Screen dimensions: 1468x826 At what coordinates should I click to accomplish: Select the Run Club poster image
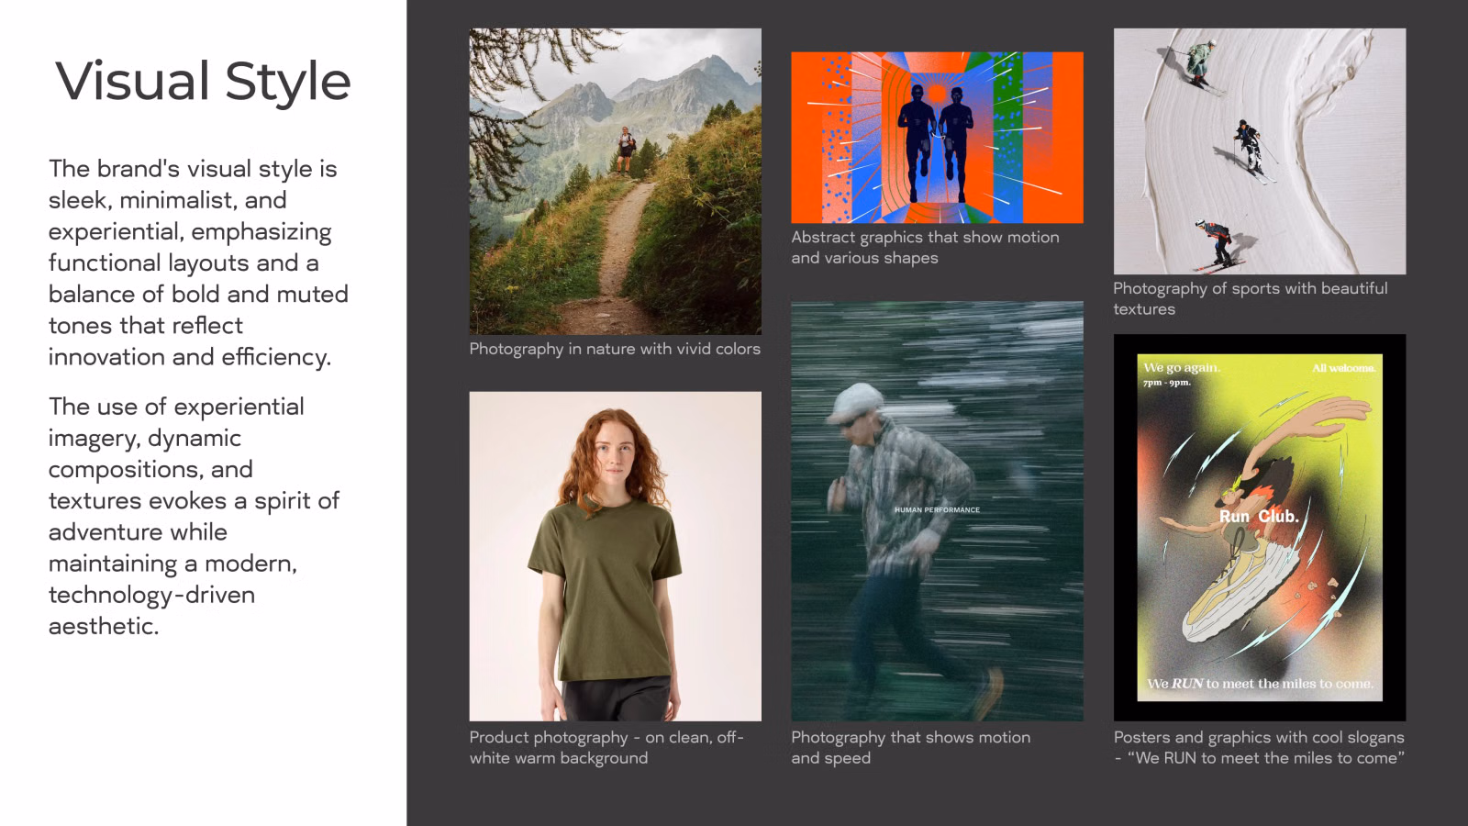pos(1260,528)
